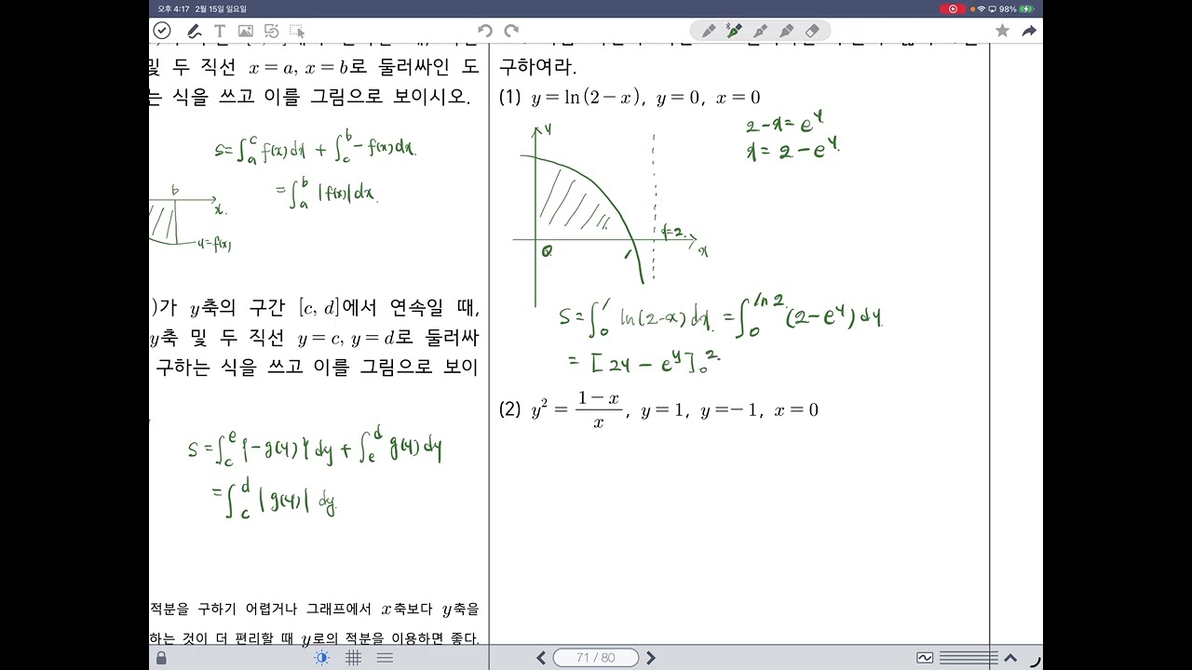Undo the last stroke
1192x670 pixels.
484,32
